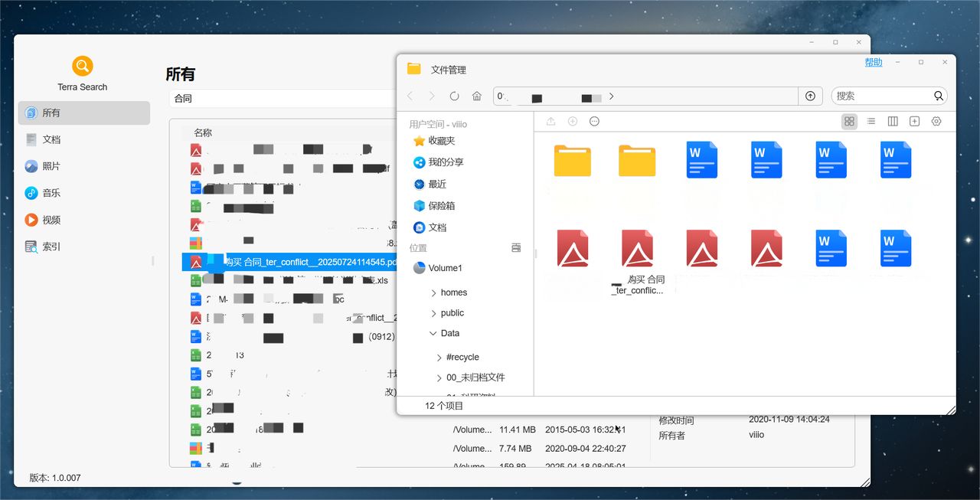This screenshot has height=500, width=980.
Task: Switch to column view
Action: pos(893,122)
